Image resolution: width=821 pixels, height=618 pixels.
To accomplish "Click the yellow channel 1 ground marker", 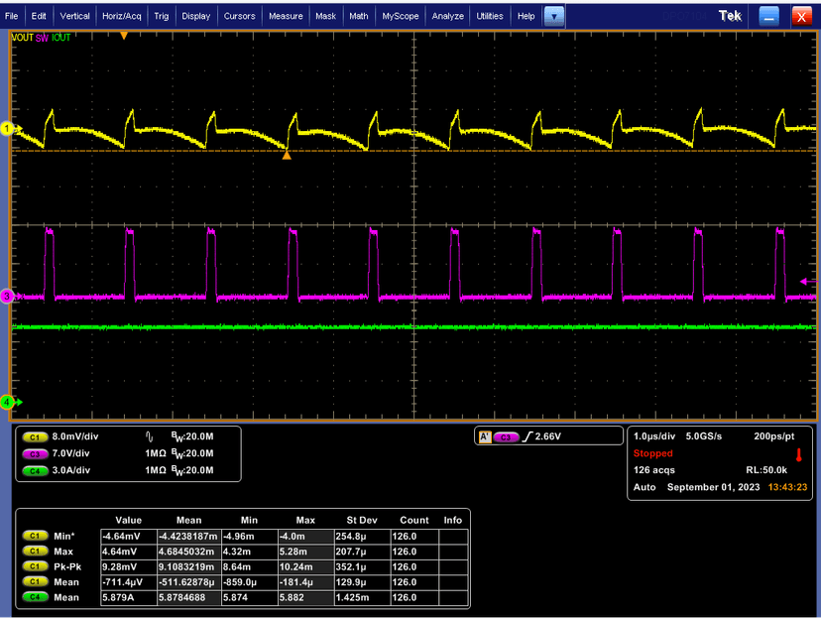I will click(x=6, y=129).
